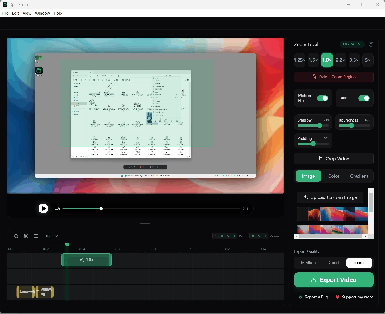Click the Report a Bug icon link
Viewport: 385px width, 314px height.
tap(313, 297)
